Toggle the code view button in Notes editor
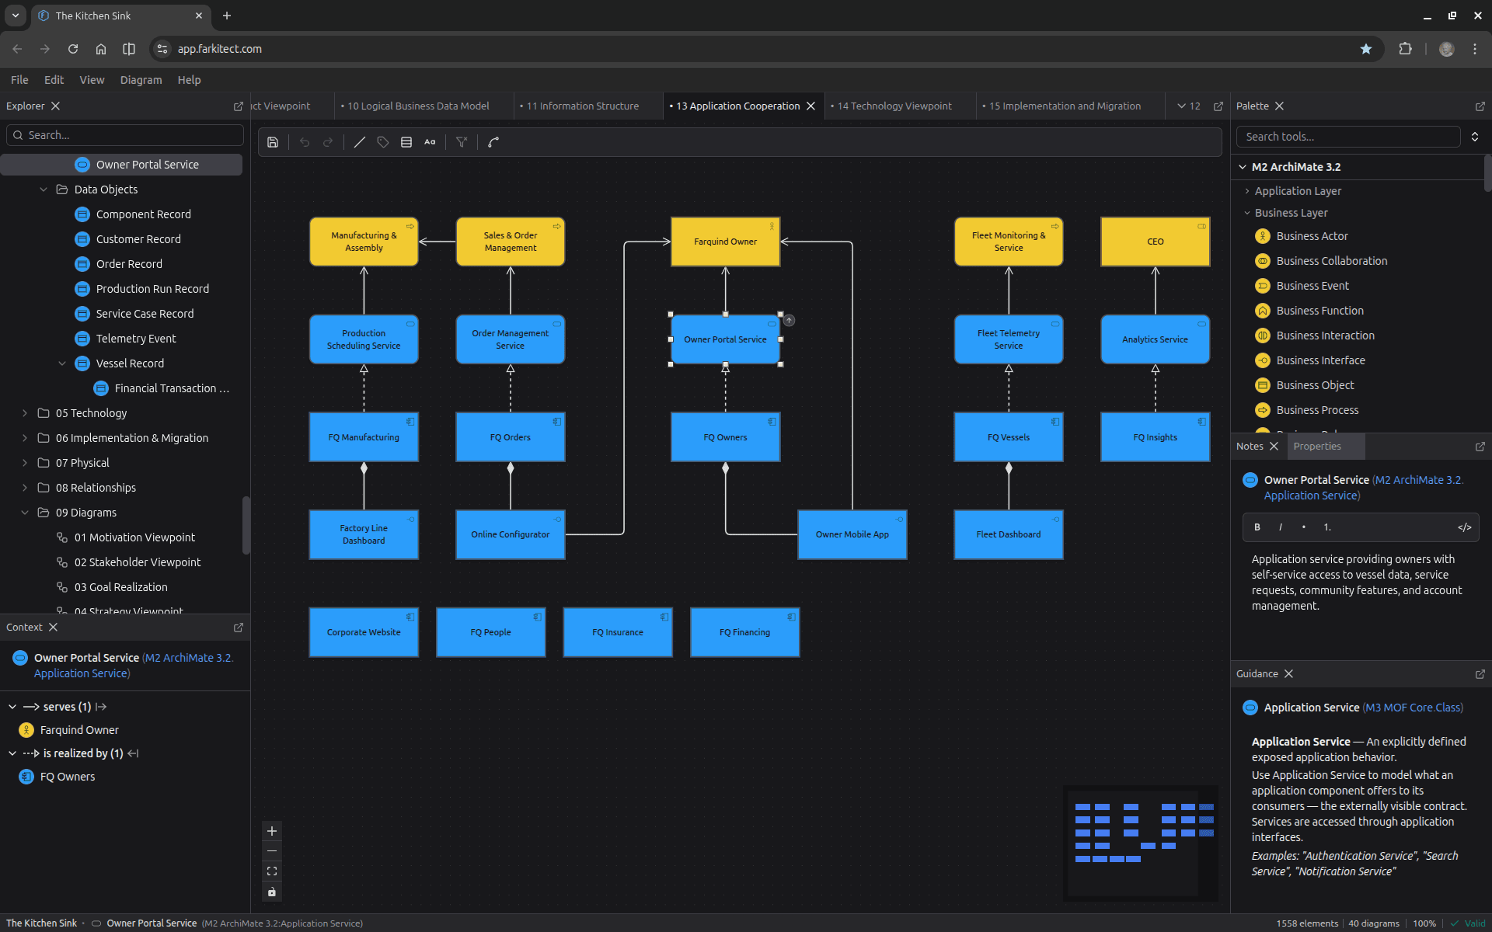This screenshot has height=932, width=1492. click(x=1464, y=527)
